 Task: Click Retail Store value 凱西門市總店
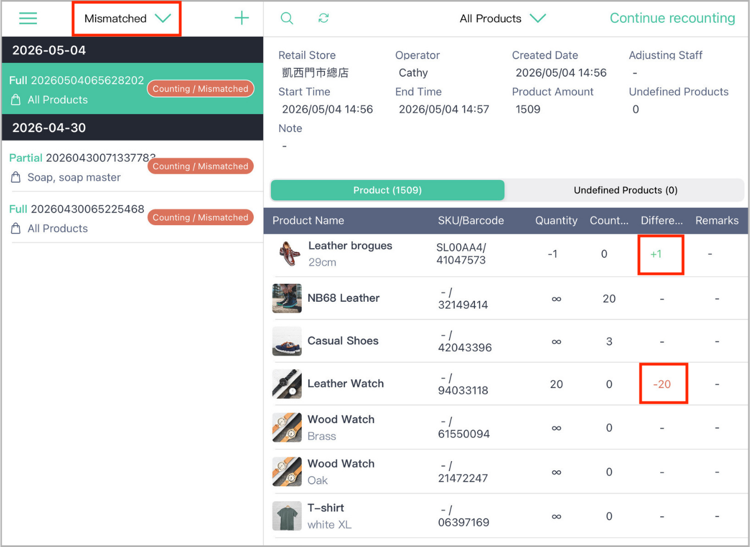(315, 73)
